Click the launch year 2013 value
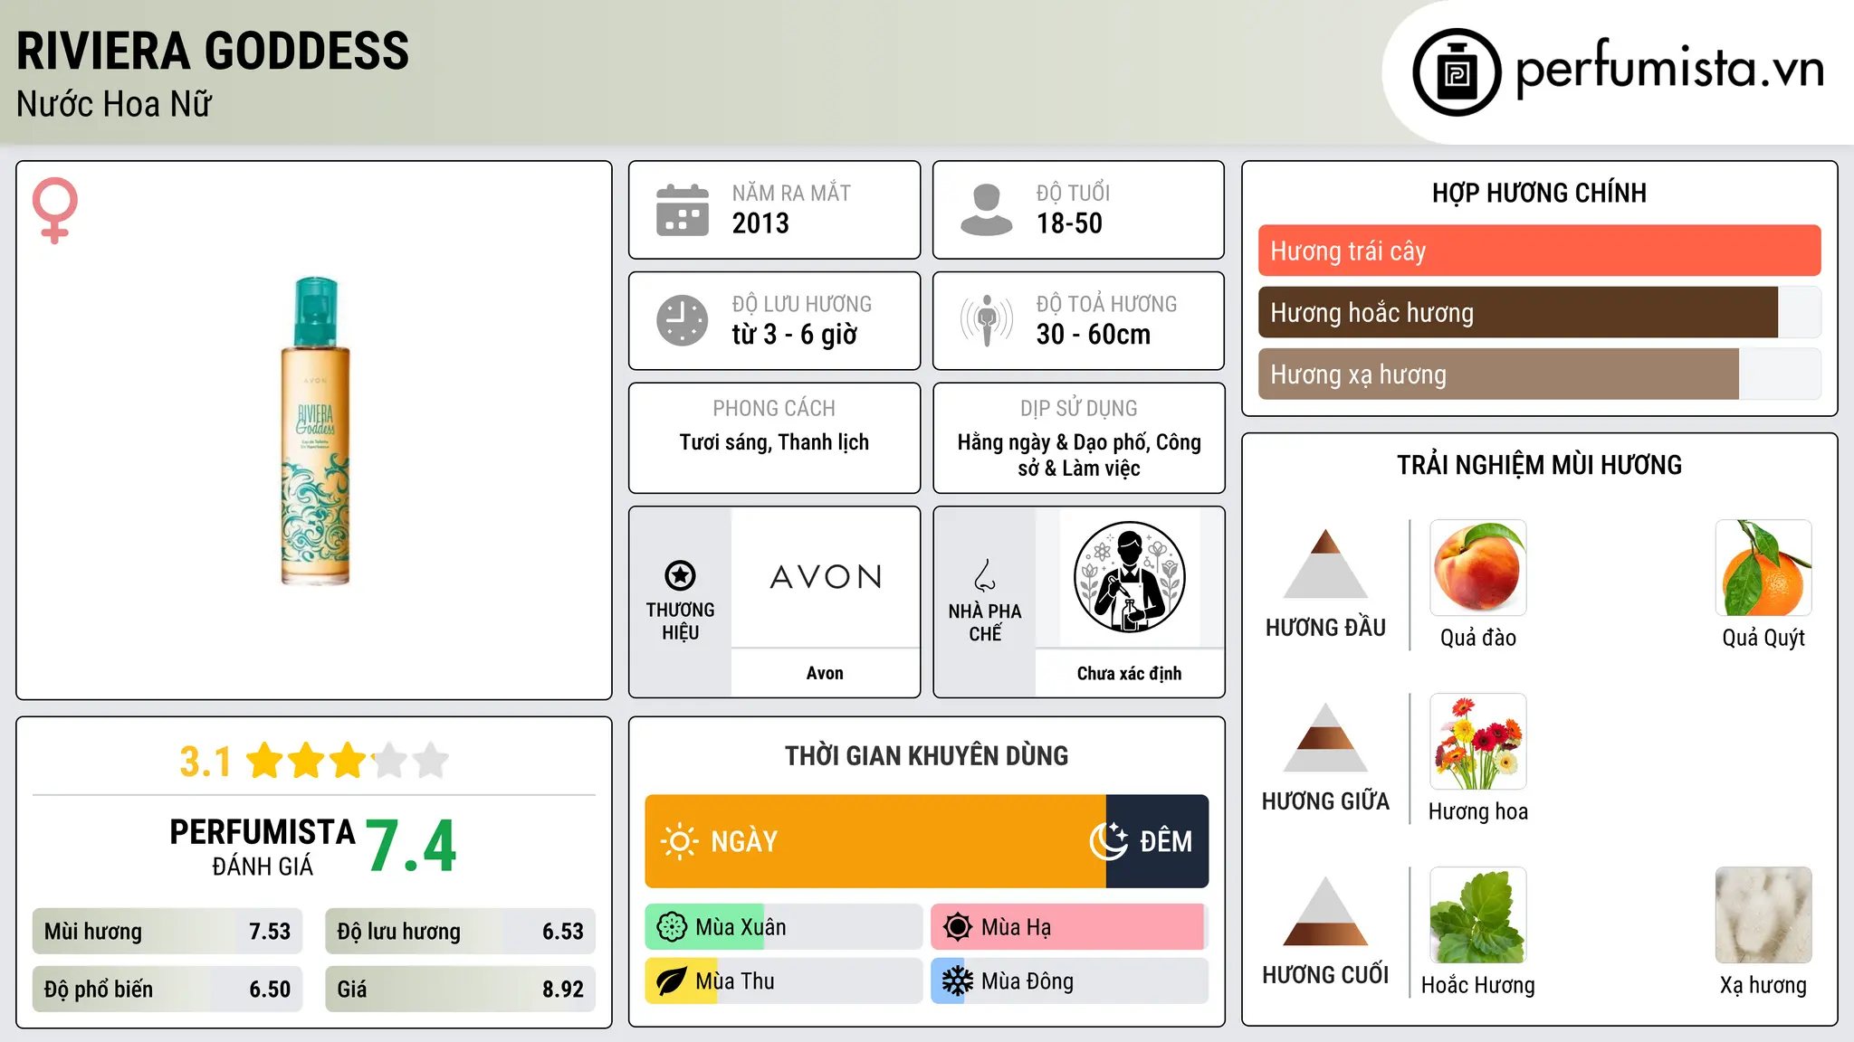 pos(760,223)
